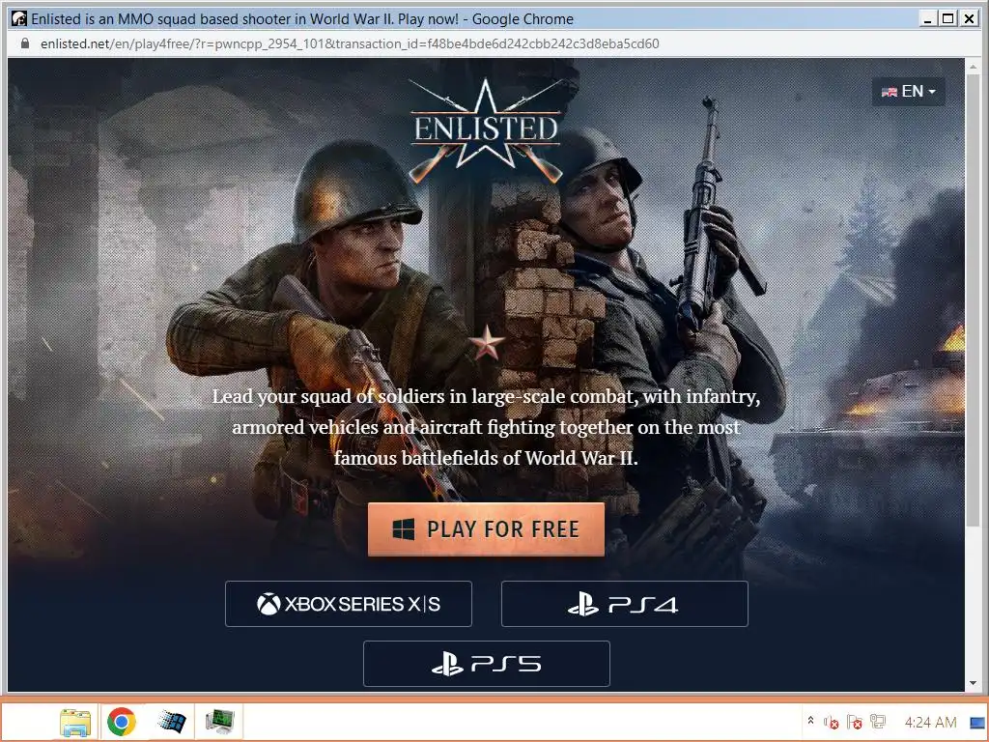Select the PS4 platform button
989x742 pixels.
(x=625, y=604)
